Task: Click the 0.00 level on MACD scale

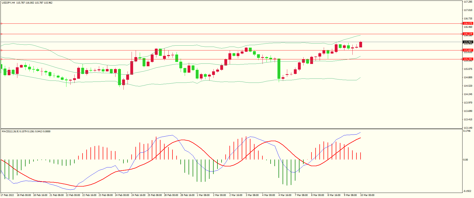Action: point(466,160)
